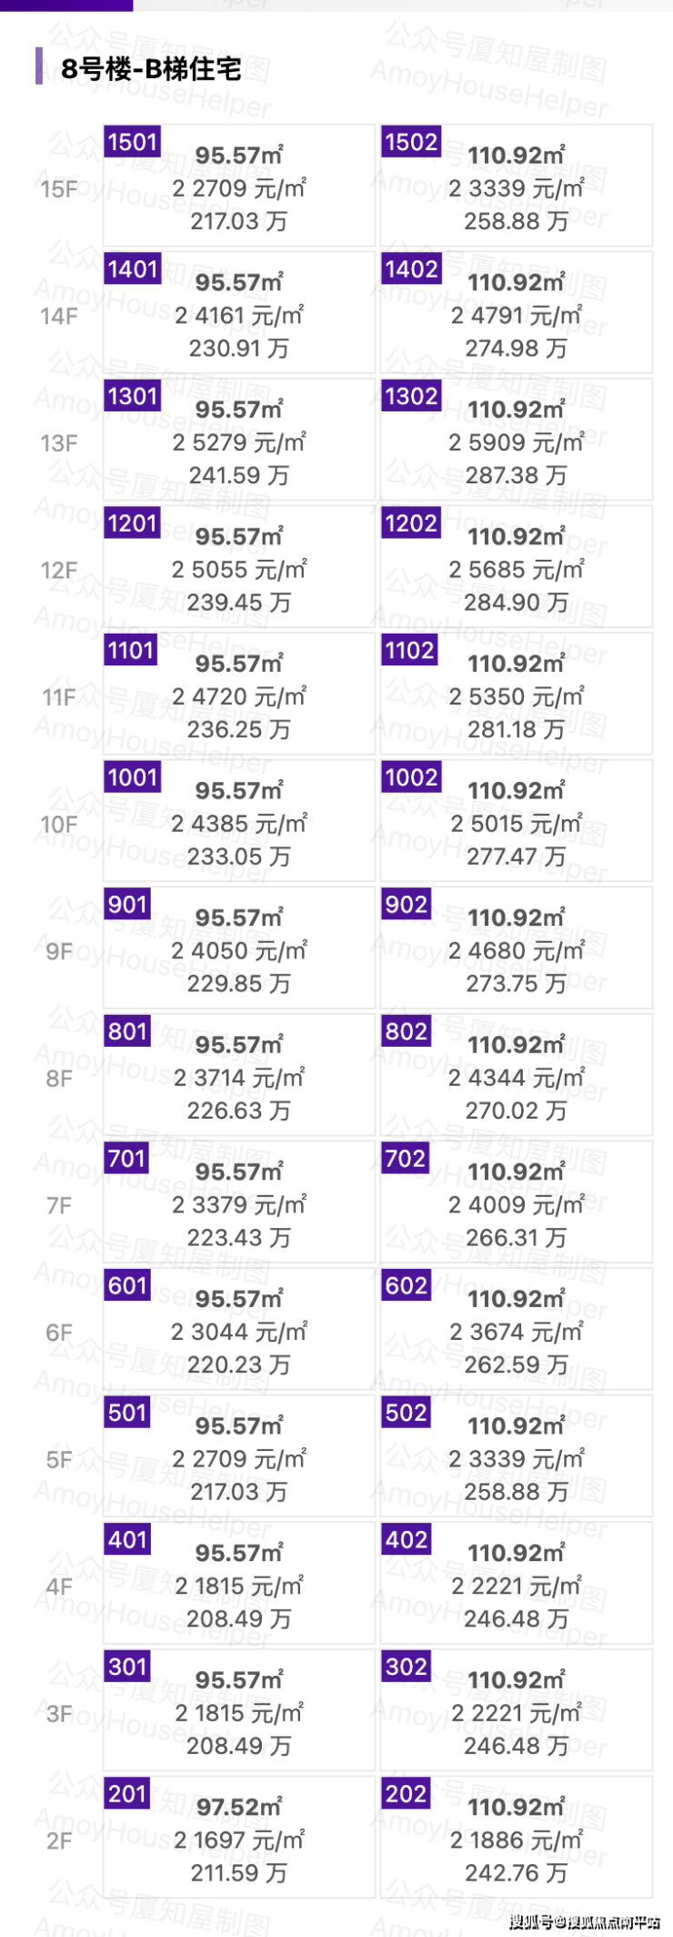Click the 601 unit badge
Image resolution: width=673 pixels, height=1937 pixels.
click(x=127, y=1285)
